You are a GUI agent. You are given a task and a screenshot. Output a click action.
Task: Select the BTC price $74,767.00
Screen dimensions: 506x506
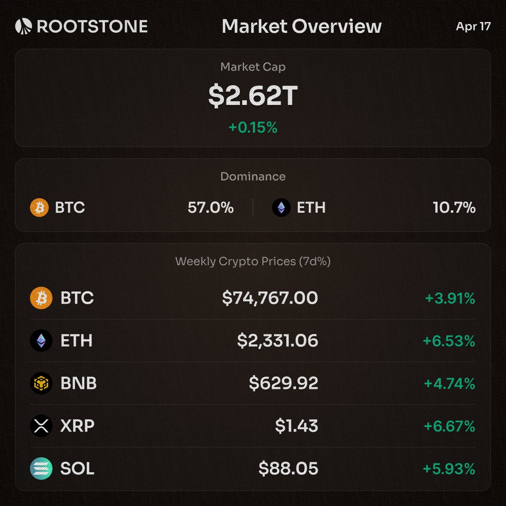(x=270, y=298)
